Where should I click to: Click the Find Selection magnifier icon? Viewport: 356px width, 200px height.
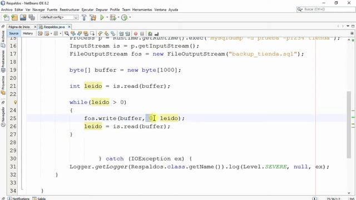(x=67, y=33)
